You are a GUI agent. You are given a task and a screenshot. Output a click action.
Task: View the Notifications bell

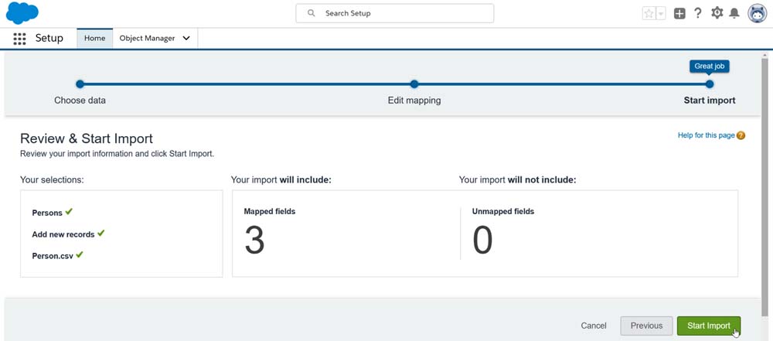(734, 13)
